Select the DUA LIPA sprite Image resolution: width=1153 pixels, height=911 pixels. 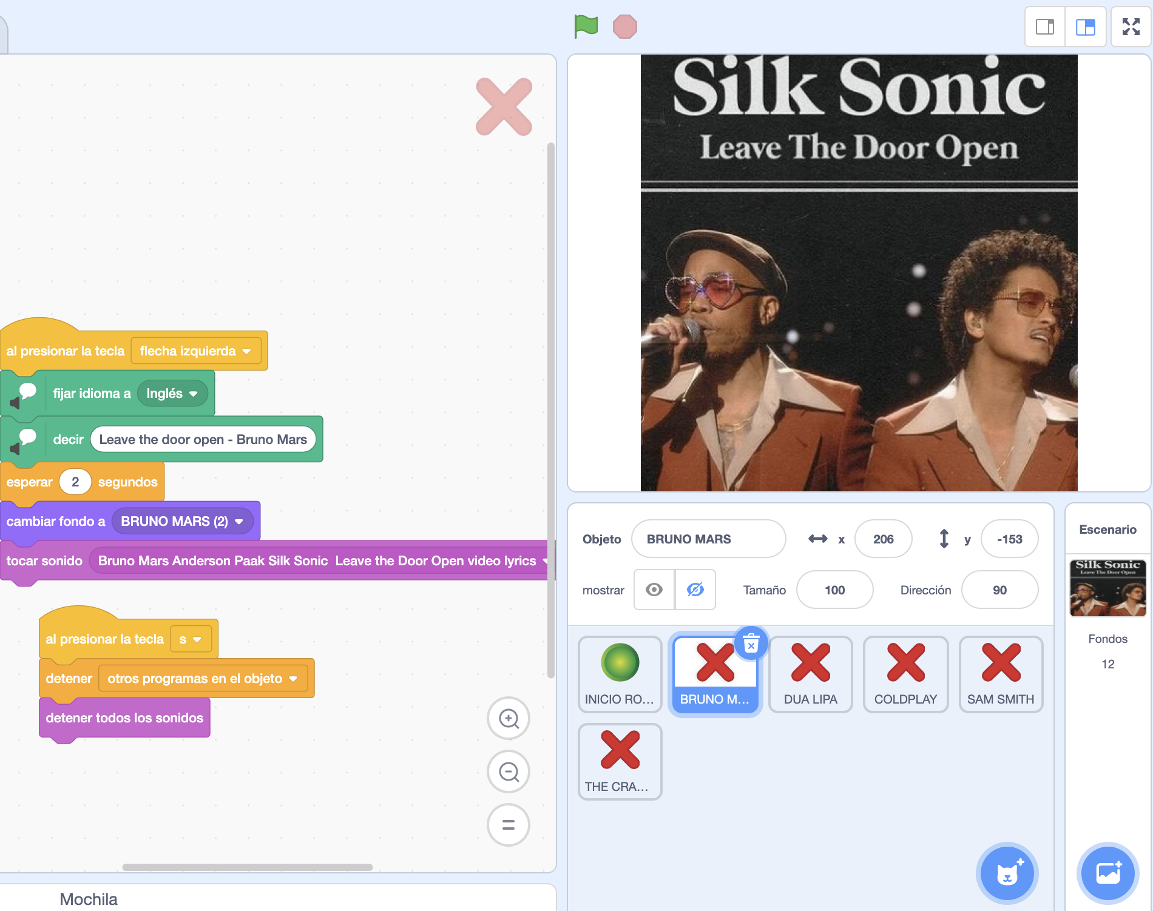coord(811,674)
